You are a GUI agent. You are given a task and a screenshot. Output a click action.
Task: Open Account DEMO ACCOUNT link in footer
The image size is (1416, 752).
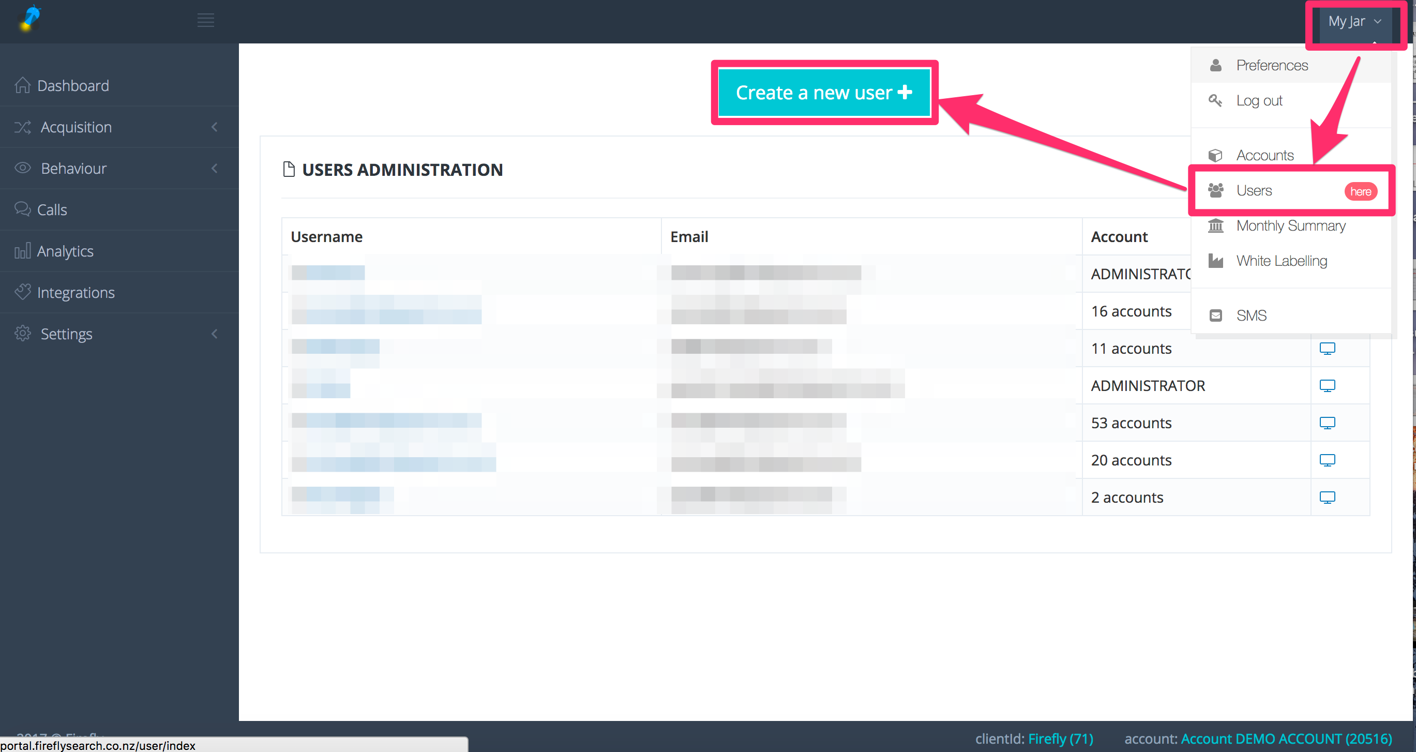point(1286,739)
